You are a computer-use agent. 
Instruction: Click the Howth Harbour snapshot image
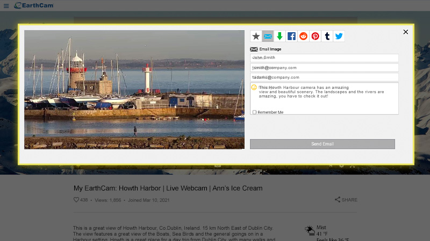(x=134, y=89)
